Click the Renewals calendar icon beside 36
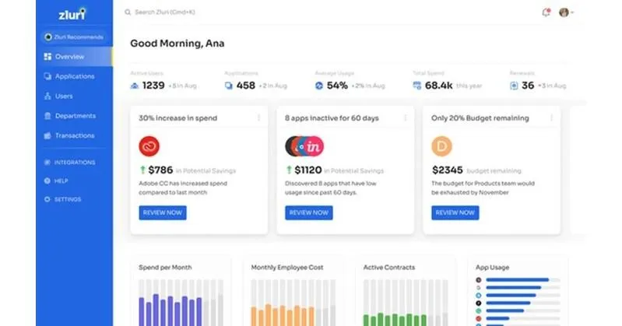The height and width of the screenshot is (326, 622). point(514,86)
